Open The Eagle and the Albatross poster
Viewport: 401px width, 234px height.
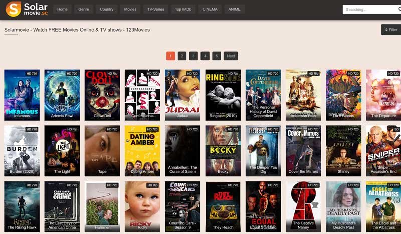tap(383, 207)
